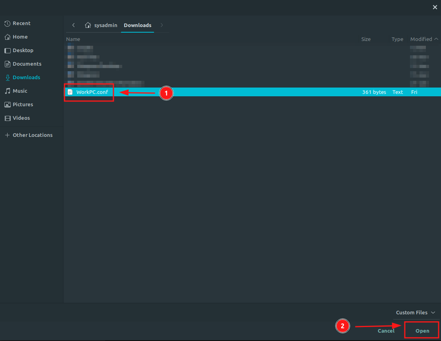Select the Downloads breadcrumb tab
This screenshot has height=341, width=441.
click(x=137, y=25)
